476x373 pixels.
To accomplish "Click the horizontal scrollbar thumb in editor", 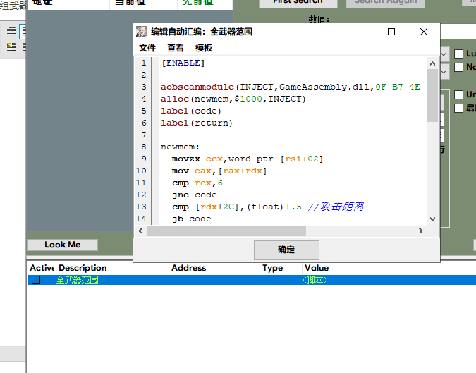I will [x=226, y=231].
